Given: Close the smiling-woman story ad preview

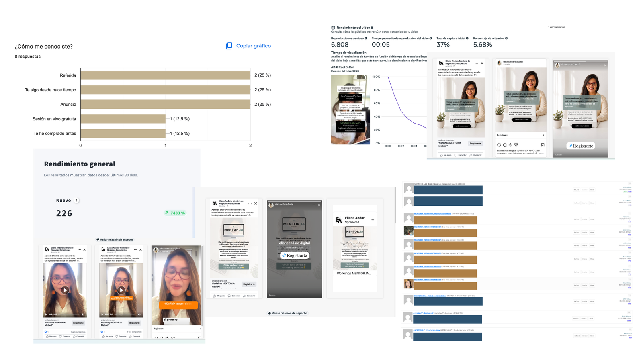Looking at the screenshot, I should click(x=605, y=65).
